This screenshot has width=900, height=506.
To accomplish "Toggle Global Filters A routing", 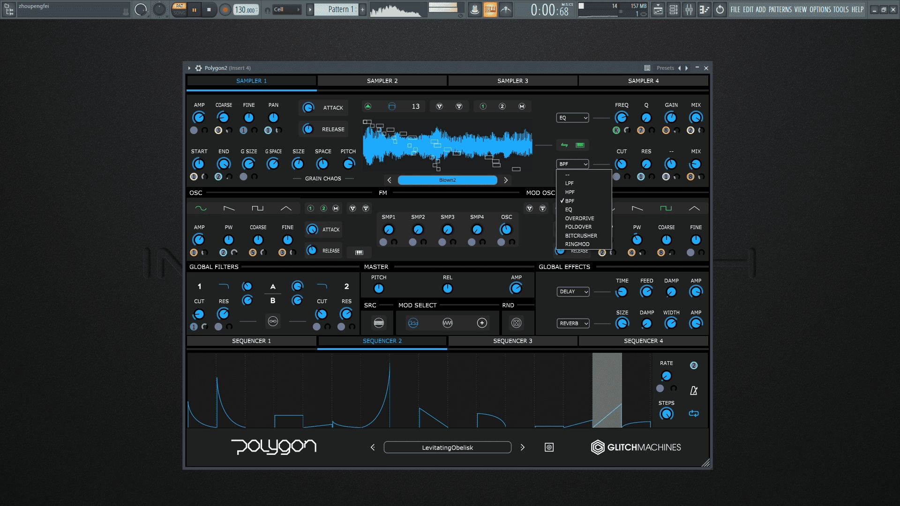I will click(273, 287).
